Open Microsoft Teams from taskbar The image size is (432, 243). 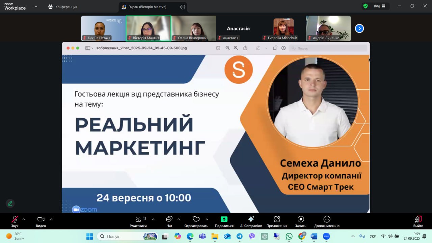click(x=202, y=236)
